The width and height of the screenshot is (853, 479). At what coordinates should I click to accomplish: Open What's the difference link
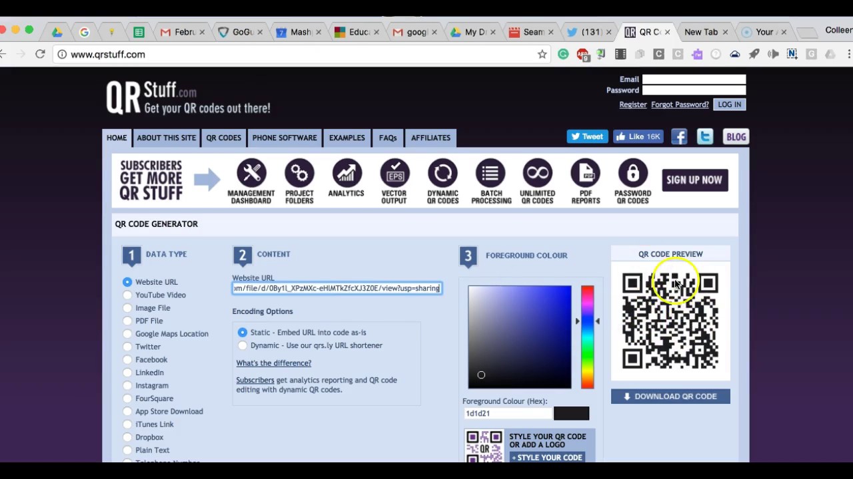tap(274, 363)
